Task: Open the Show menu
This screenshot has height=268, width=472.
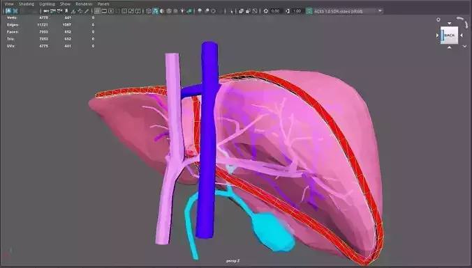Action: tap(65, 4)
